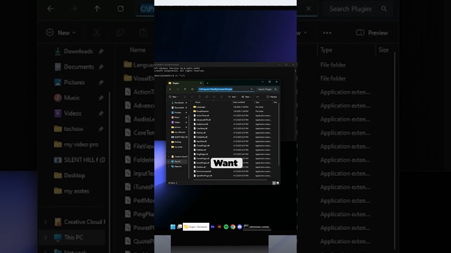Open Chrome from taskbar
Viewport: 451px width, 253px height.
pos(233,227)
